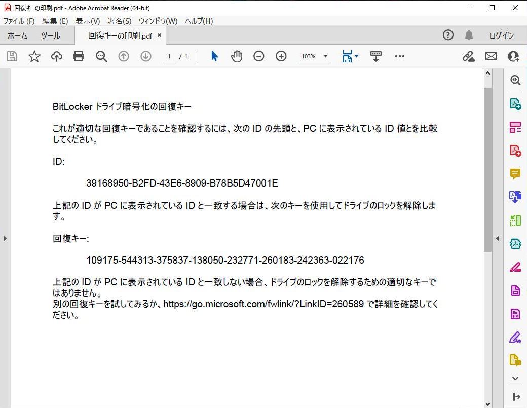Print the recovery key PDF

tap(79, 56)
